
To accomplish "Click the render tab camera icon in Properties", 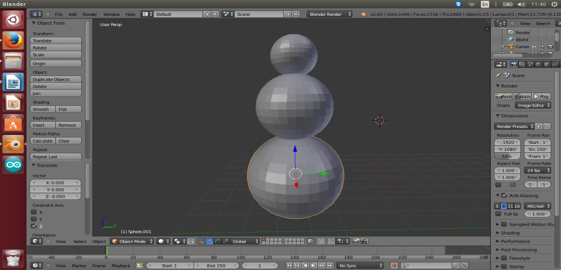I will coord(514,64).
